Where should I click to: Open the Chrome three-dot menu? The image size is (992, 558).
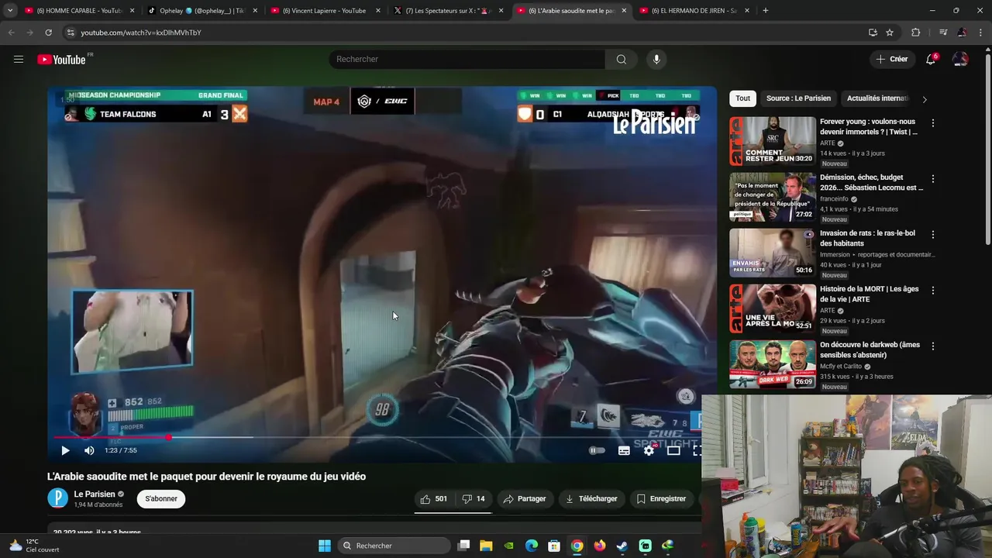click(981, 33)
